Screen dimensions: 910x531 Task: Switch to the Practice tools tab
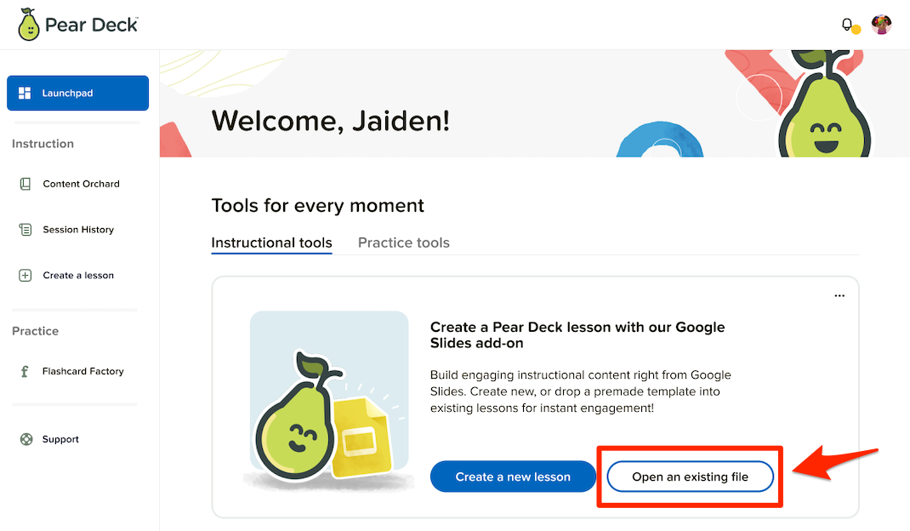pyautogui.click(x=403, y=243)
